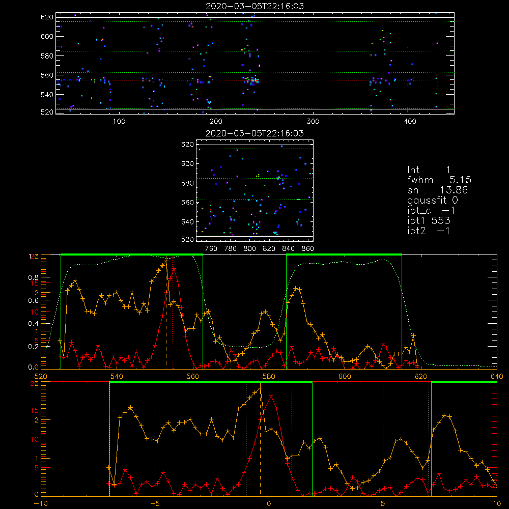Click the 200 tick label on top plot
Image resolution: width=509 pixels, height=509 pixels.
(216, 122)
